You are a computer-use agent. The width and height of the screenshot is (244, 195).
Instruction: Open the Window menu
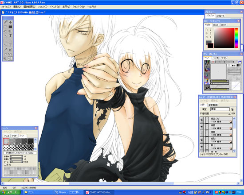pyautogui.click(x=79, y=7)
